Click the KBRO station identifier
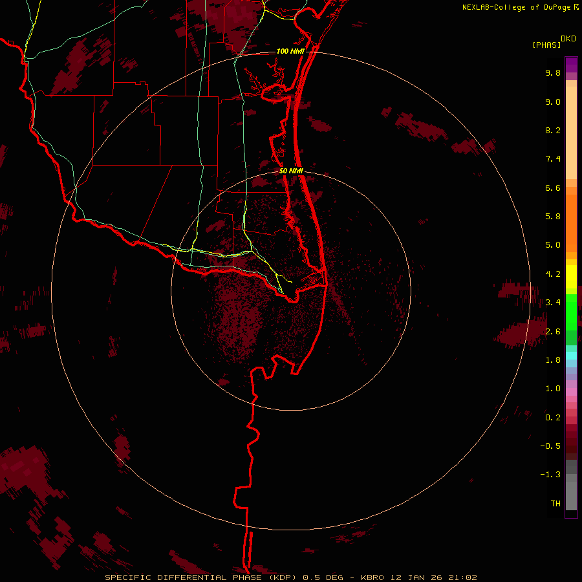Image resolution: width=582 pixels, height=582 pixels. click(373, 577)
